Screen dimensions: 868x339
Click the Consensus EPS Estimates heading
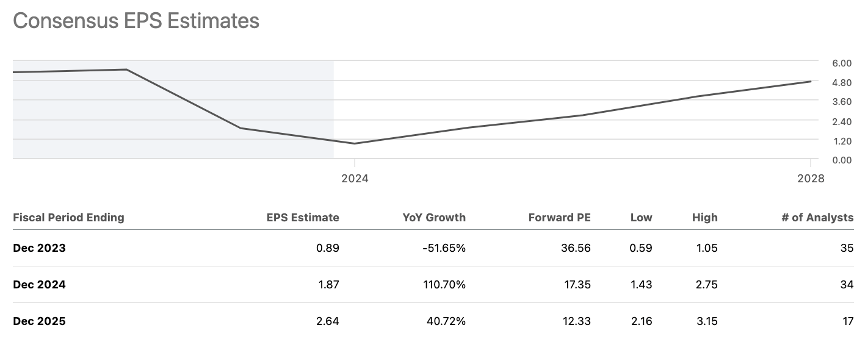coord(136,21)
